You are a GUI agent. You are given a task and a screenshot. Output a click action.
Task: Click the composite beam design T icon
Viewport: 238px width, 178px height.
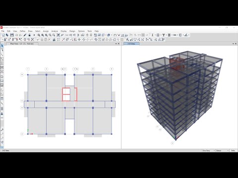tap(164, 35)
